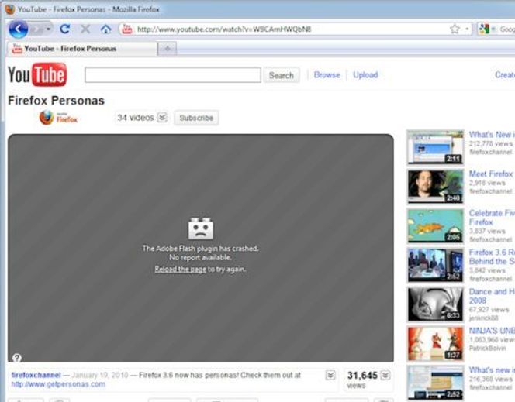Open the NINJA'S video thumbnail
The image size is (515, 402).
435,344
